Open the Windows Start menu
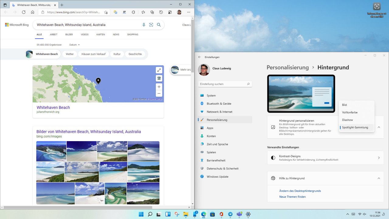The width and height of the screenshot is (389, 219). pyautogui.click(x=141, y=214)
